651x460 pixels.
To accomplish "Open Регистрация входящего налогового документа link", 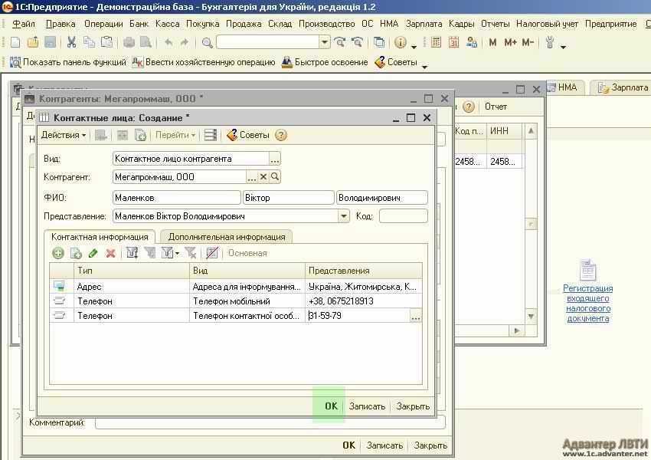I will 587,303.
